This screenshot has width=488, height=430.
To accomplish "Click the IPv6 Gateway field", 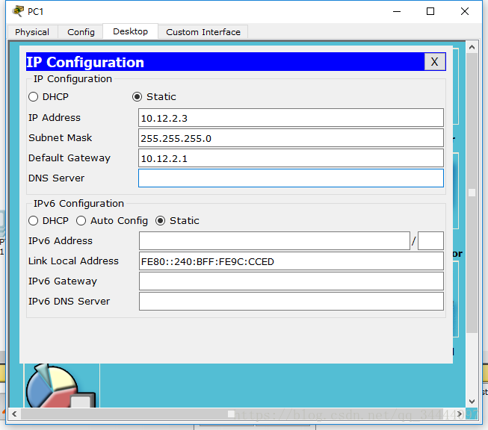I will [291, 281].
